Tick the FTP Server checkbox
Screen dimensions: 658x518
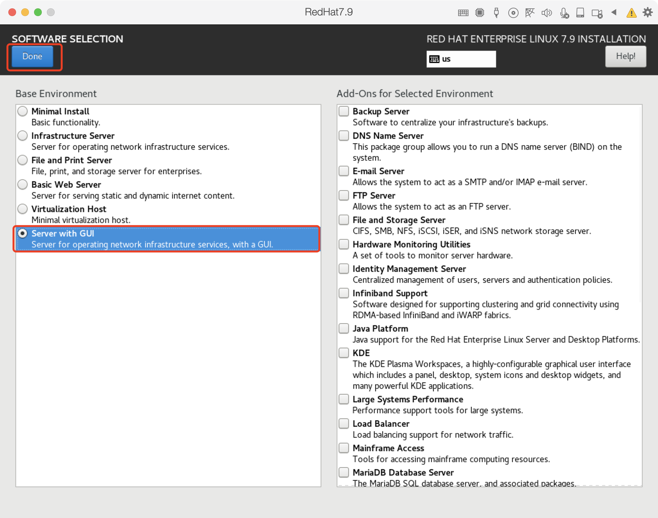(x=344, y=195)
